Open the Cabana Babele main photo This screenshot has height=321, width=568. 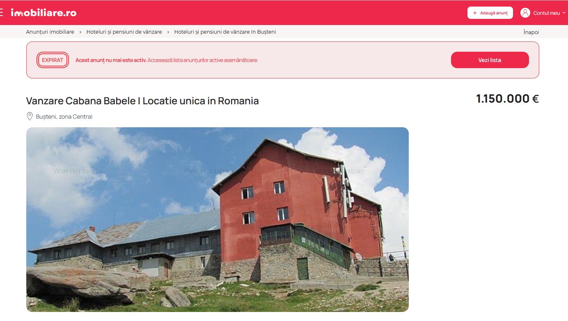[x=218, y=220]
